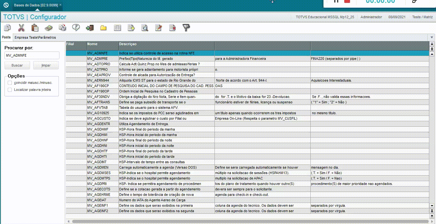This screenshot has height=224, width=436.
Task: Enable the 'coincidir maiusc./minusc.' checkbox
Action: pos(10,83)
